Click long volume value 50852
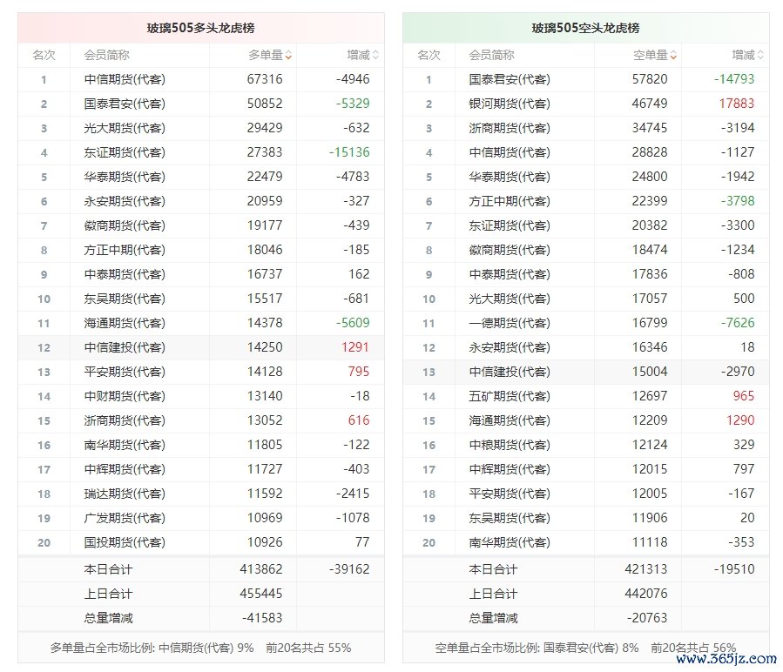 pyautogui.click(x=265, y=104)
